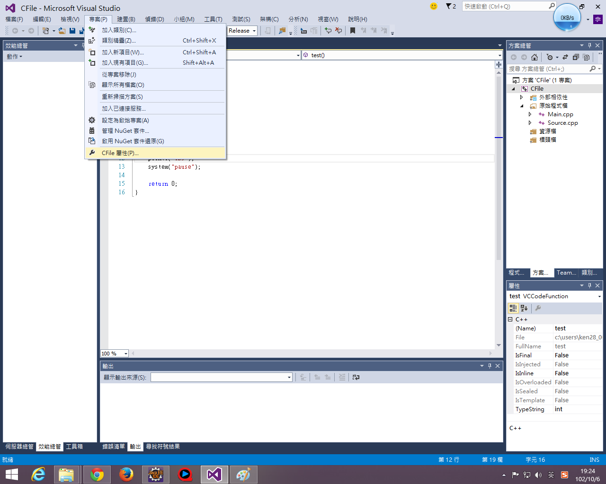Select the Source.cpp file

click(x=562, y=123)
